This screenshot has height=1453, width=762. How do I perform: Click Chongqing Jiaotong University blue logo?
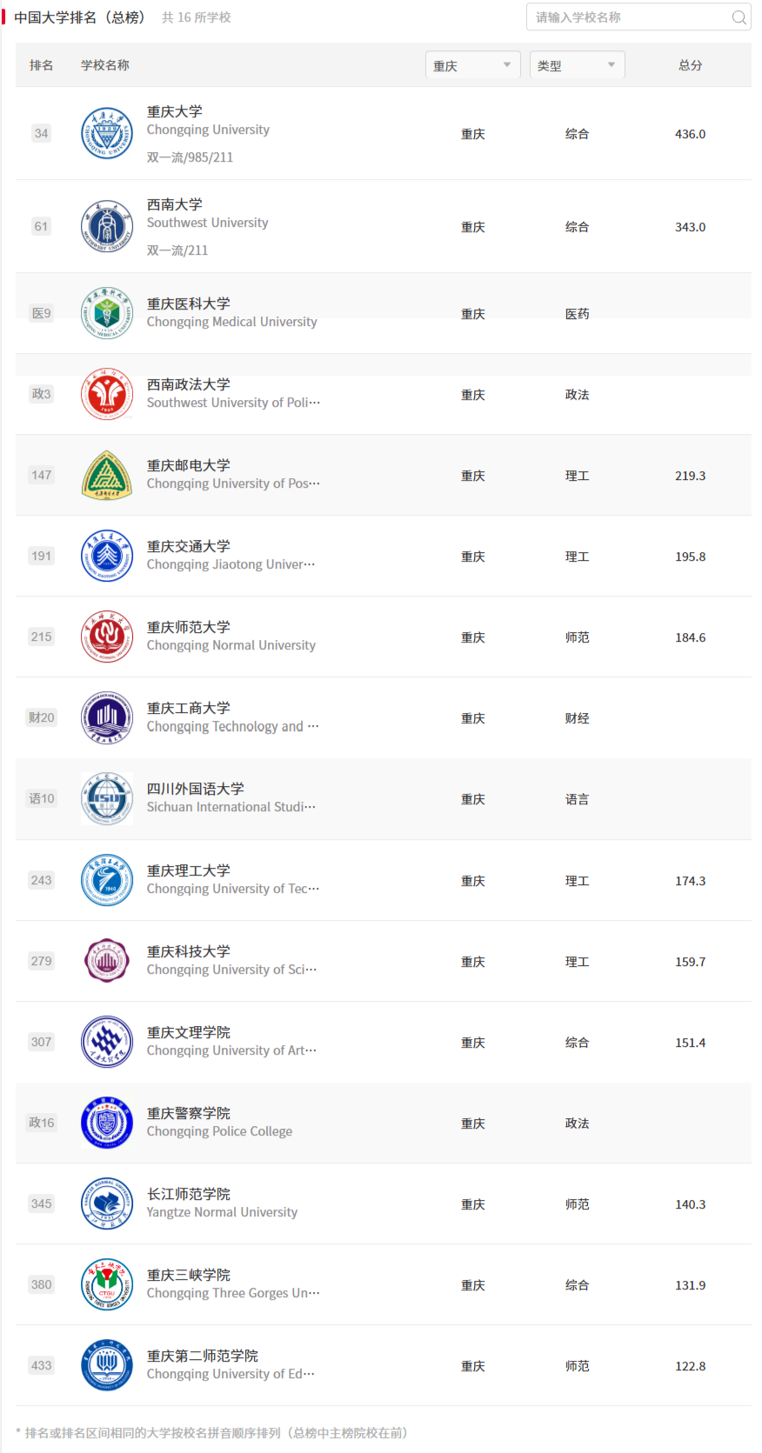click(107, 556)
